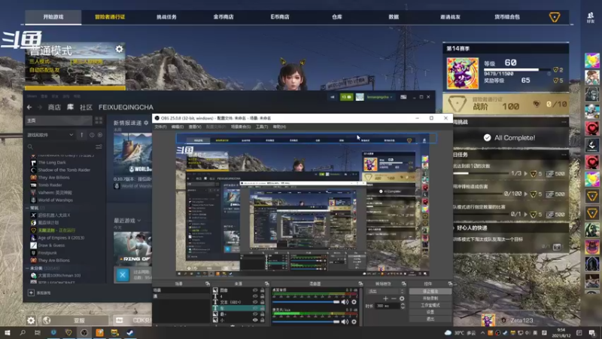Image resolution: width=602 pixels, height=339 pixels.
Task: Open the friends icon in the game lobby
Action: pyautogui.click(x=591, y=17)
